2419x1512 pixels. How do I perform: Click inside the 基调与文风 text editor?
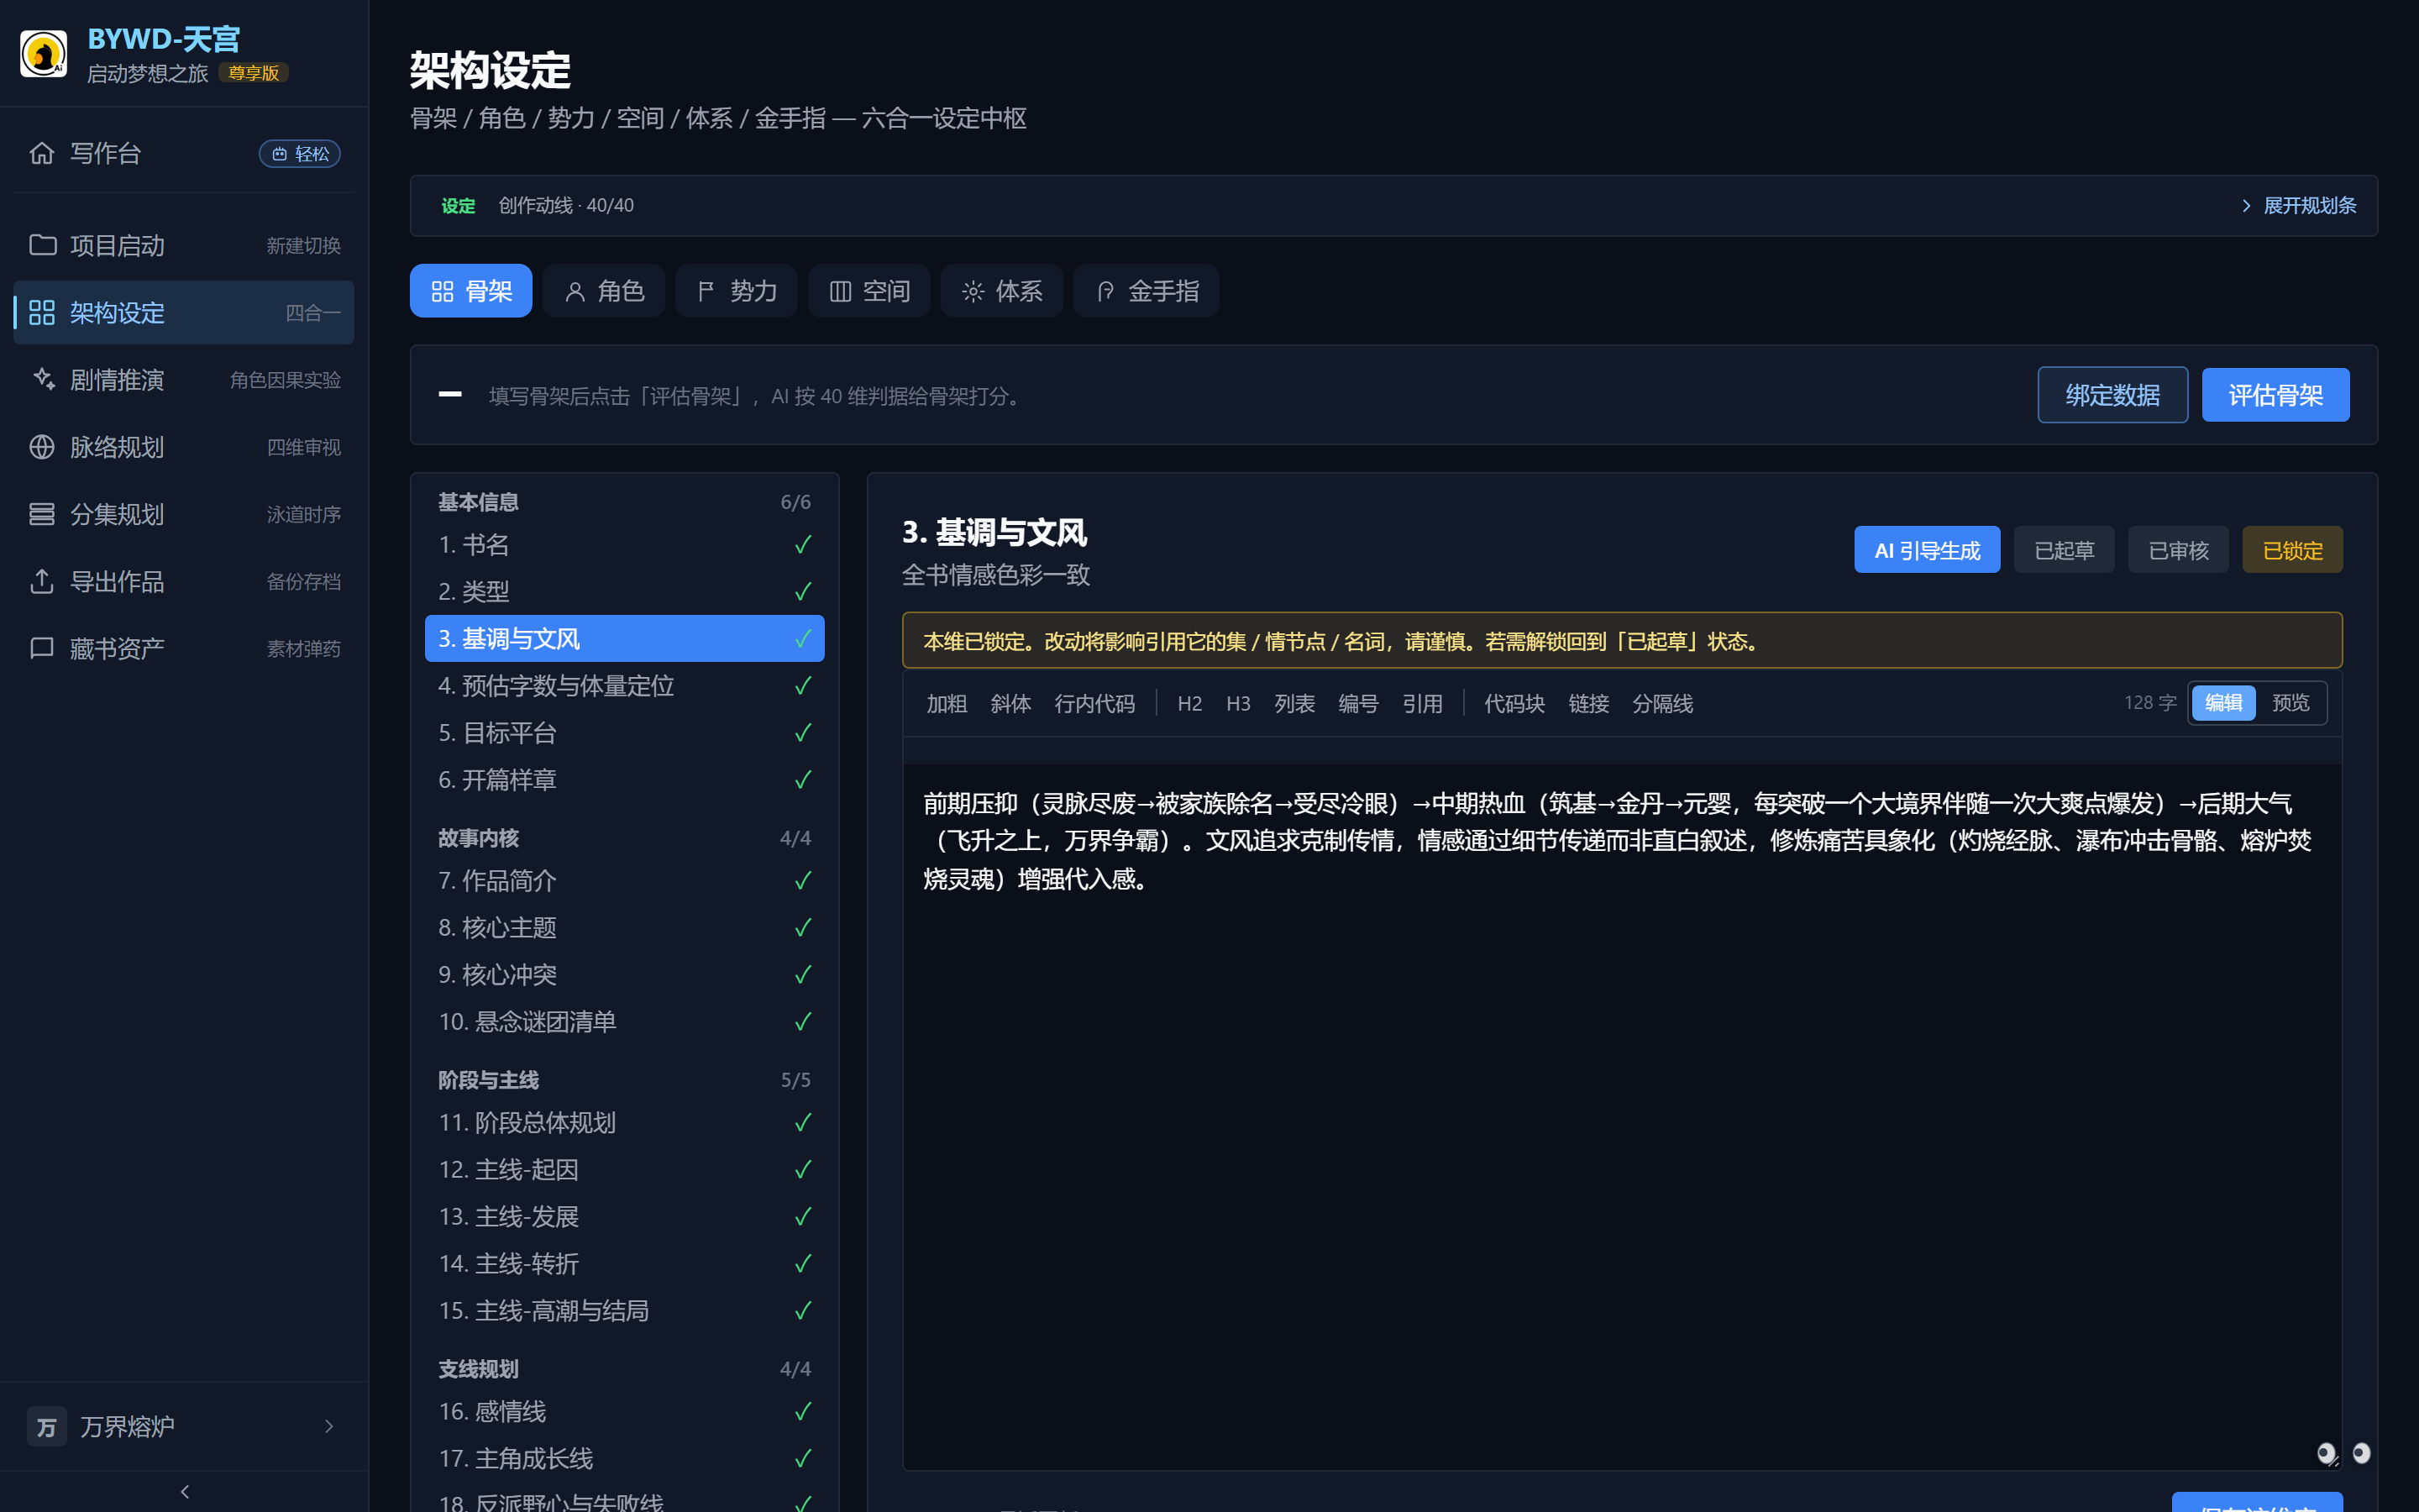(1621, 1117)
